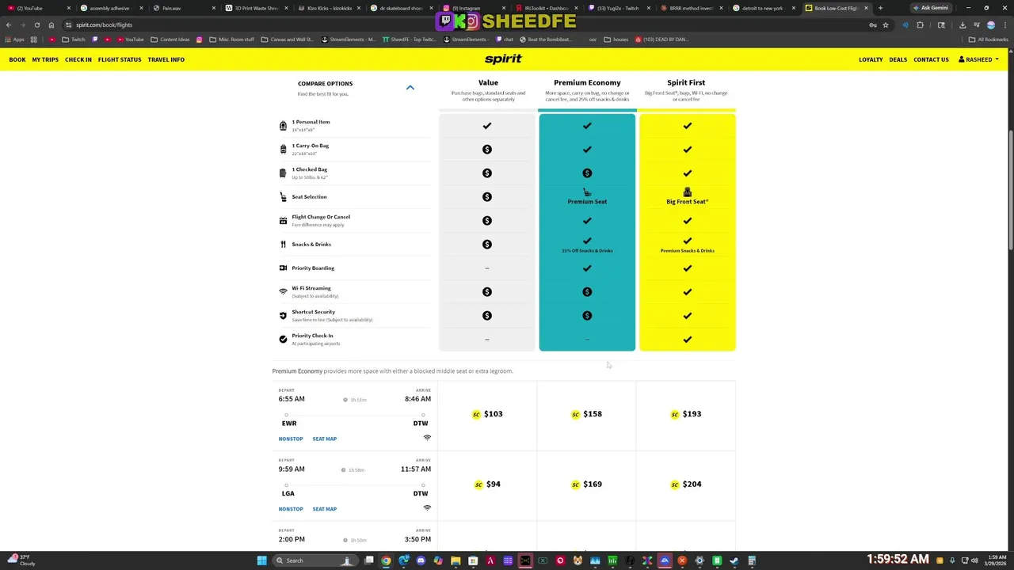Go to My Trips
1014x570 pixels.
pos(45,59)
